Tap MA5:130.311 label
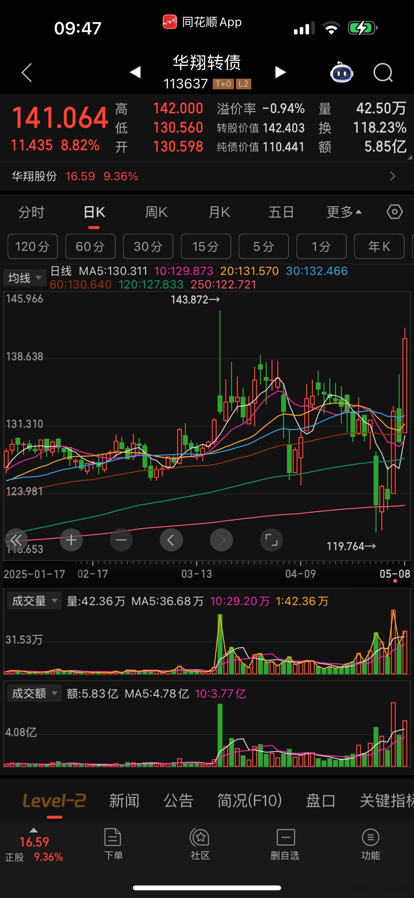414x898 pixels. [113, 271]
